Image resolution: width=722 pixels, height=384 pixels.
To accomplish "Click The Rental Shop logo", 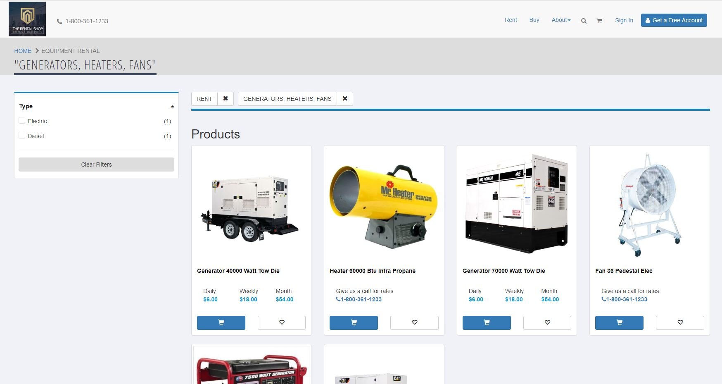I will click(x=27, y=19).
